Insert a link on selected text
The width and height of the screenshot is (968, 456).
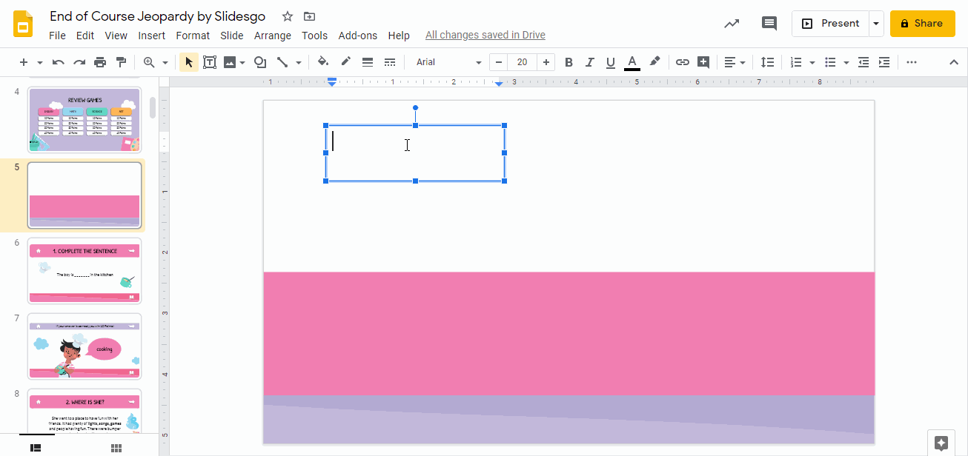pyautogui.click(x=682, y=61)
